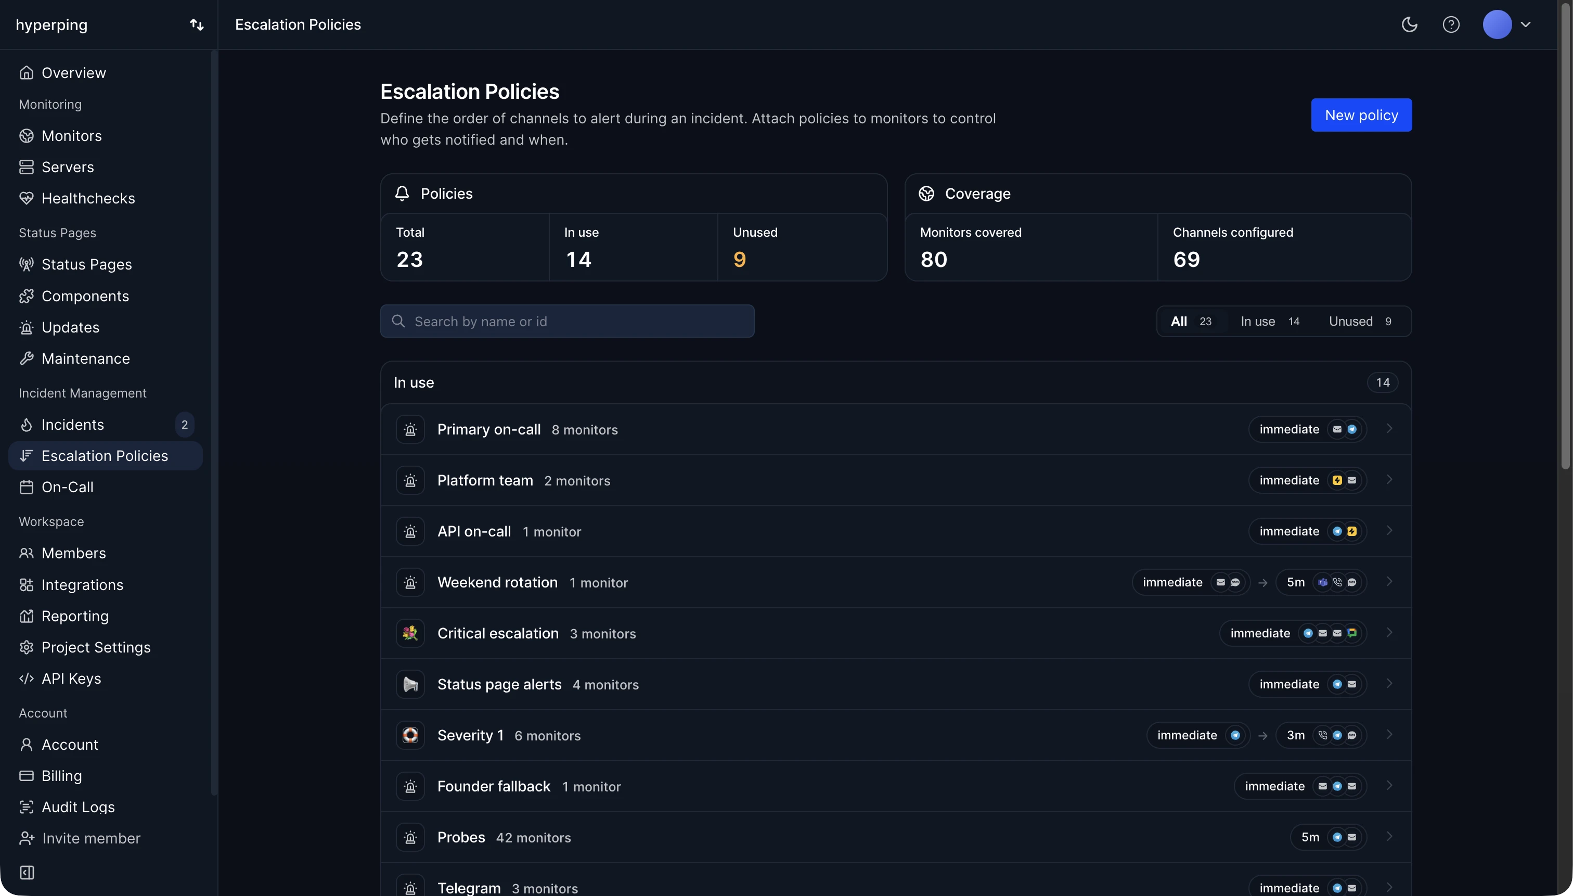This screenshot has width=1573, height=896.
Task: Open Probes row chevron
Action: point(1389,837)
